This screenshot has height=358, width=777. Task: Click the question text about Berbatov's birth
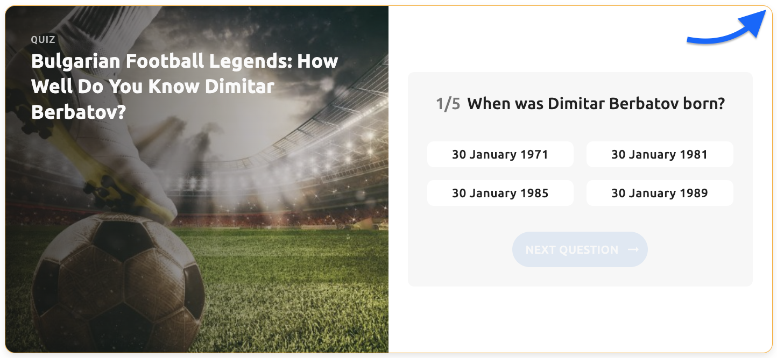596,104
